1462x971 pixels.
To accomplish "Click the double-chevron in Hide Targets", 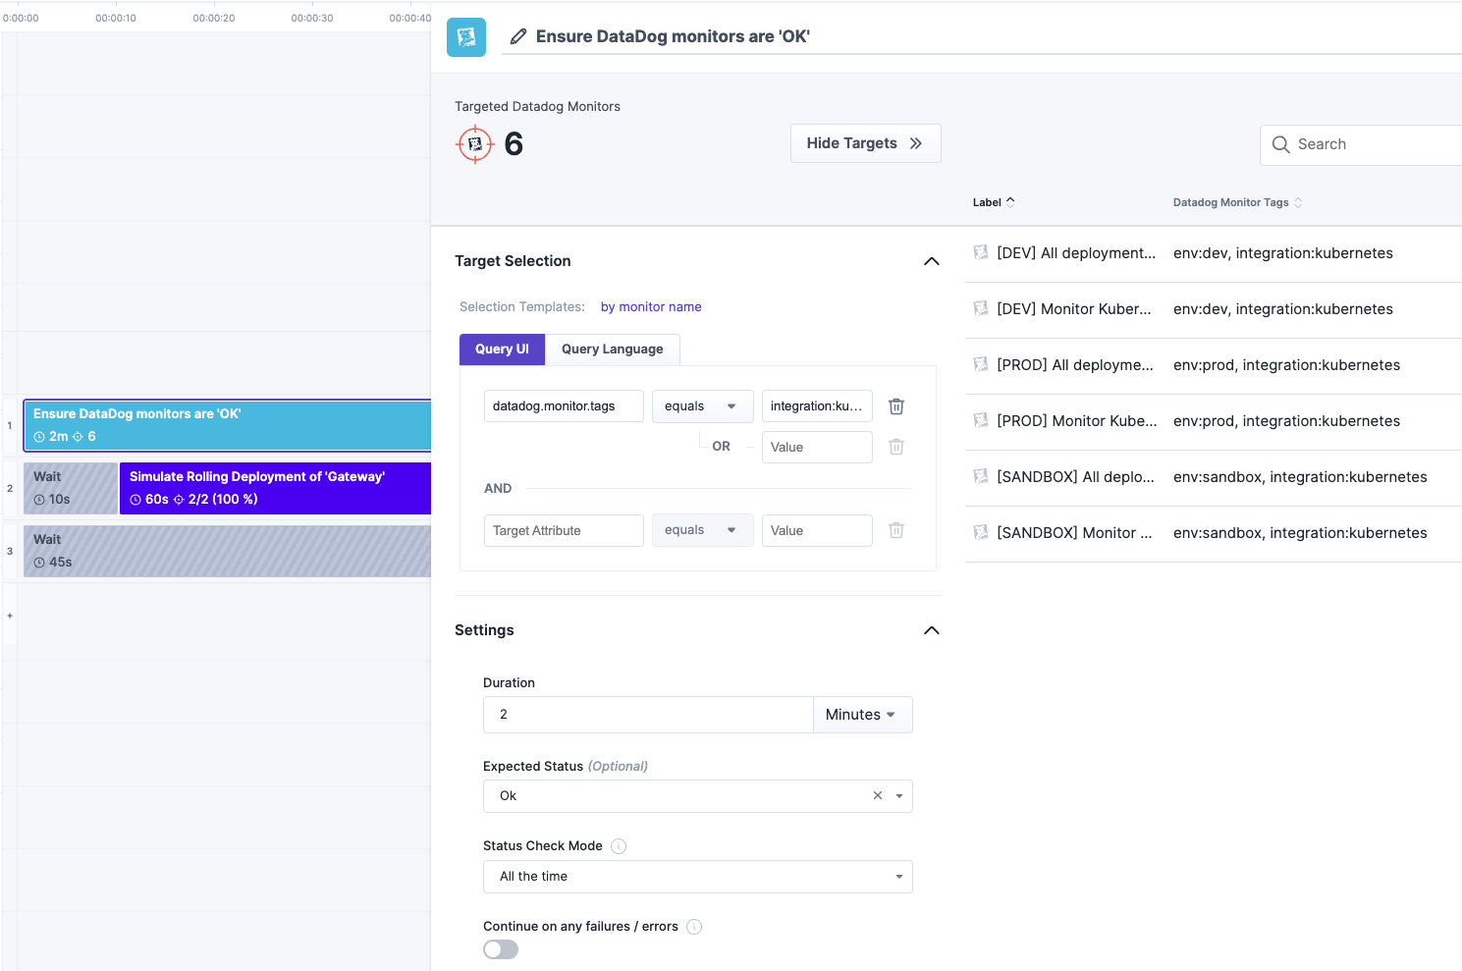I will (916, 143).
